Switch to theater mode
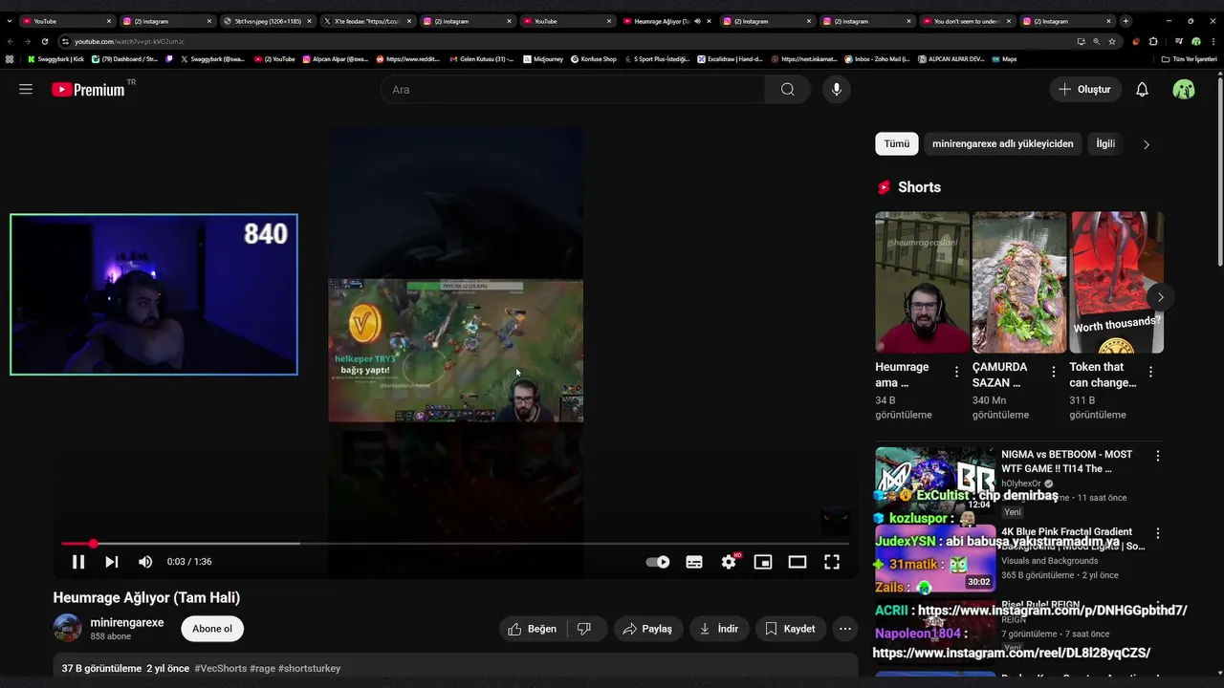 798,562
